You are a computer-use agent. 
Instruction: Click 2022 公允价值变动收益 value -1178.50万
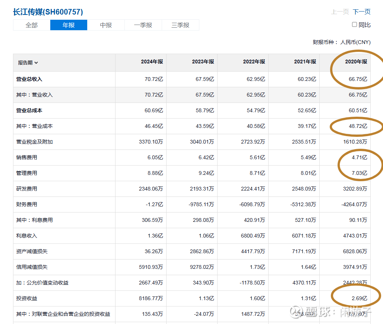coord(252,283)
